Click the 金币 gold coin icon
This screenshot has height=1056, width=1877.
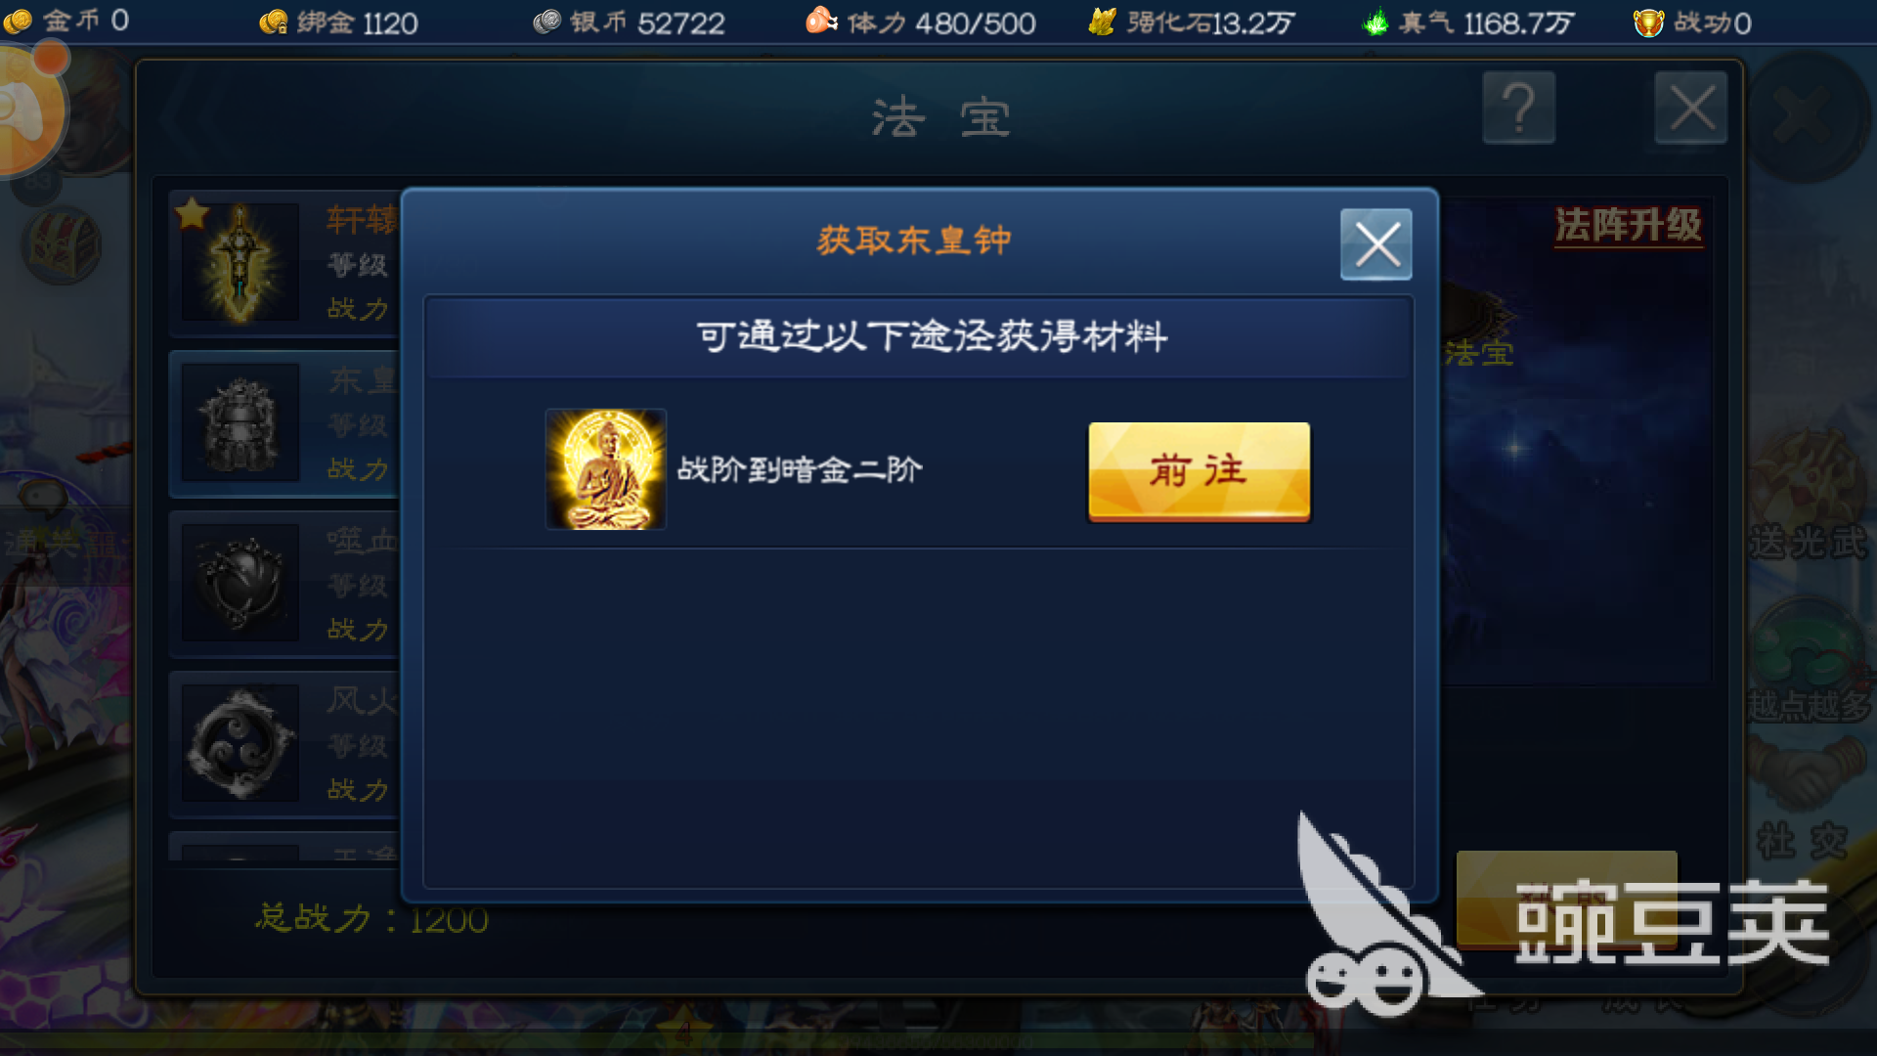18,22
